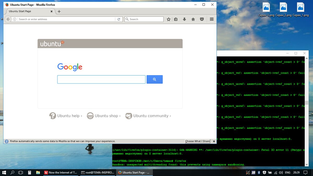Image resolution: width=313 pixels, height=176 pixels.
Task: Click the site information icon in address bar
Action: pos(15,19)
